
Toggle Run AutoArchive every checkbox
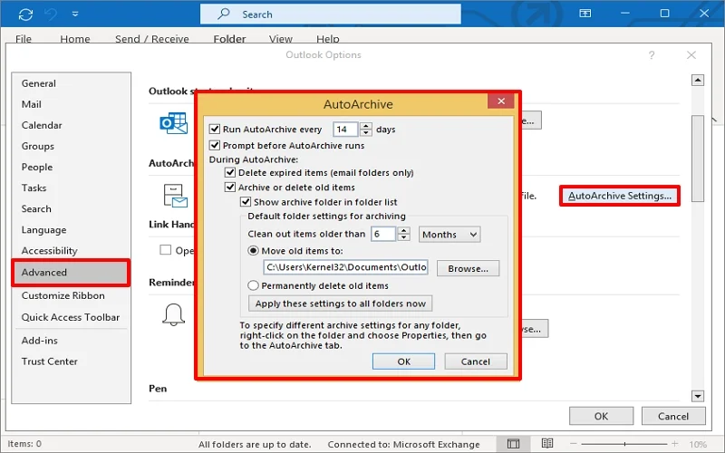tap(215, 129)
